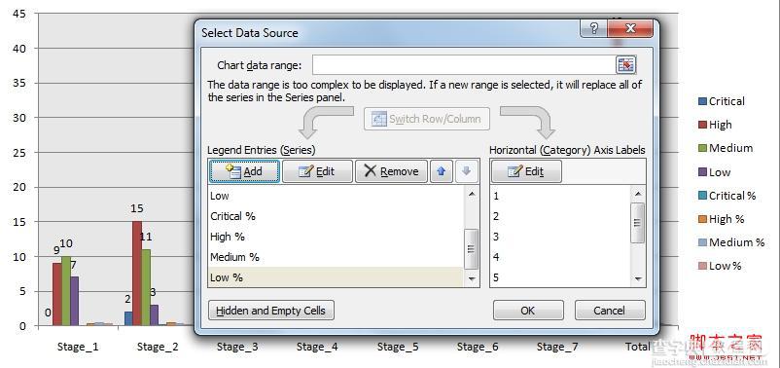Select the purple Low bar labeled 7

click(x=74, y=301)
